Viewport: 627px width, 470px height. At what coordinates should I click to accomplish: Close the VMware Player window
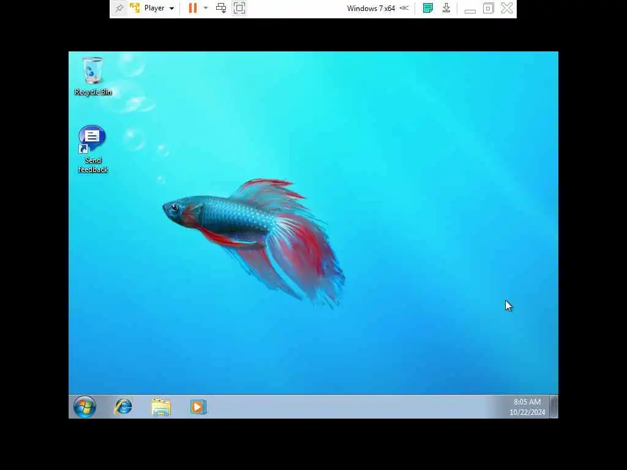506,8
